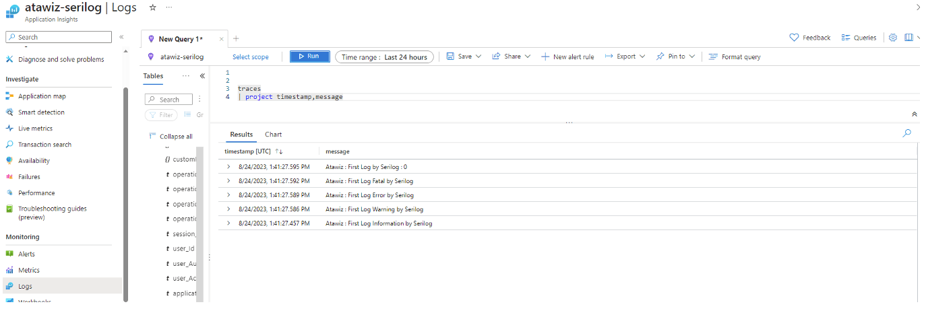Image resolution: width=926 pixels, height=319 pixels.
Task: Open the documentation book icon
Action: point(908,38)
